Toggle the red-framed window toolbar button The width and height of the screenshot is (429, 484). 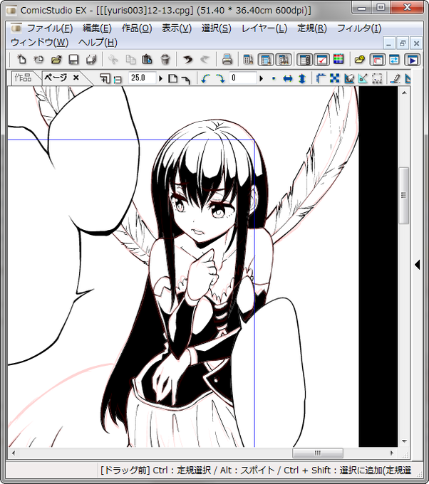378,59
